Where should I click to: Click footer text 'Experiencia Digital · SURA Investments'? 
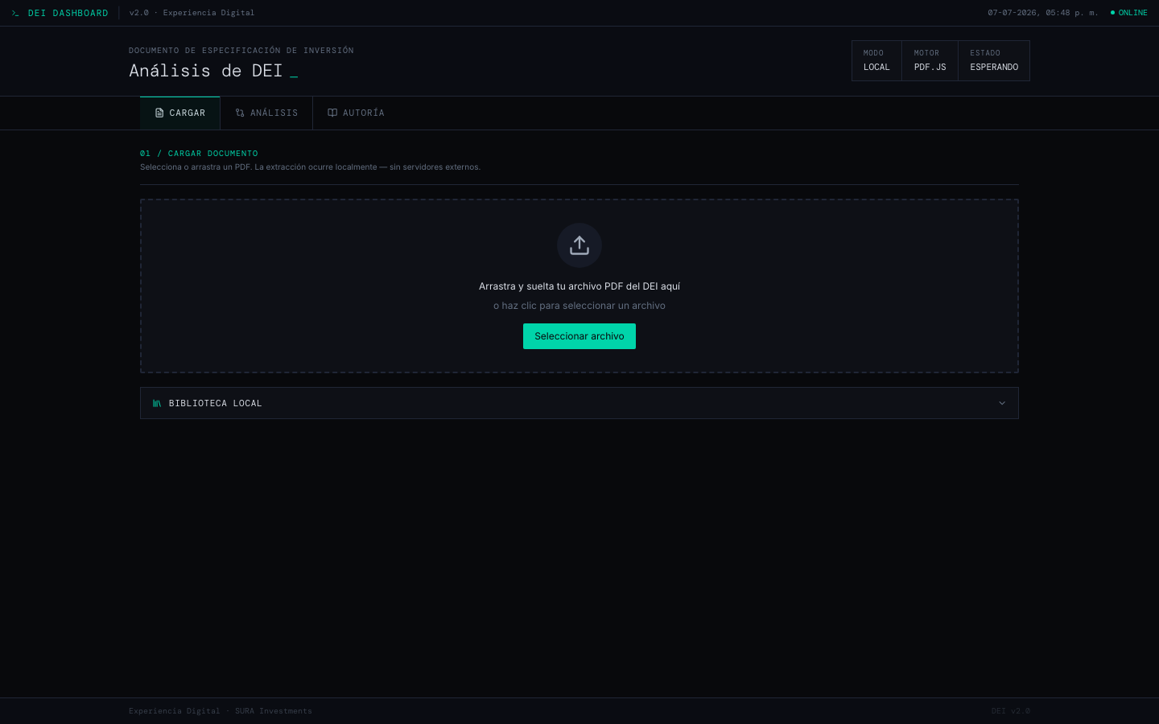(x=221, y=711)
